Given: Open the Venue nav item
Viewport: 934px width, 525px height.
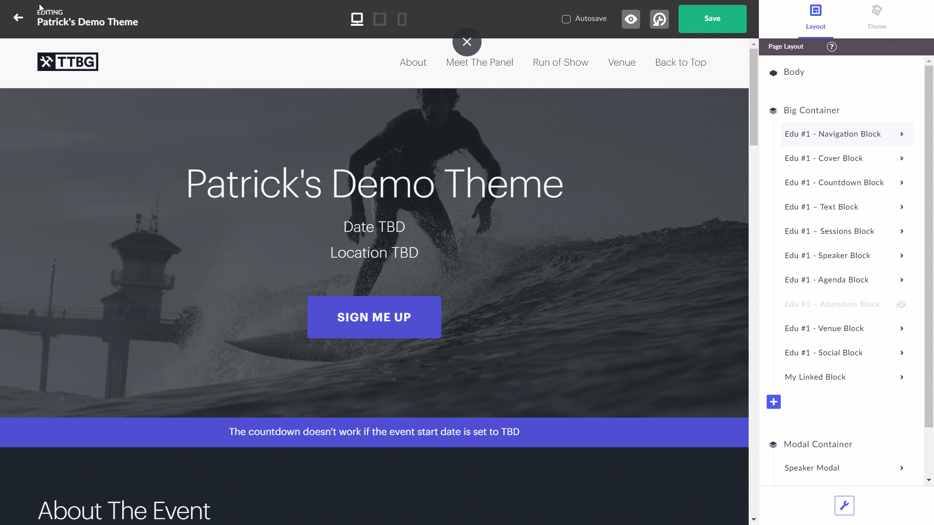Looking at the screenshot, I should (622, 62).
